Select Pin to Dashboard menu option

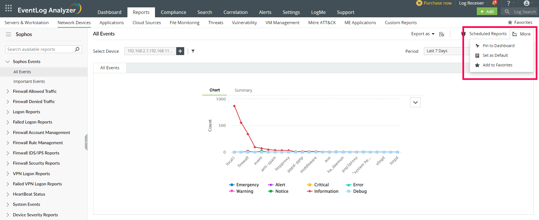pyautogui.click(x=498, y=46)
